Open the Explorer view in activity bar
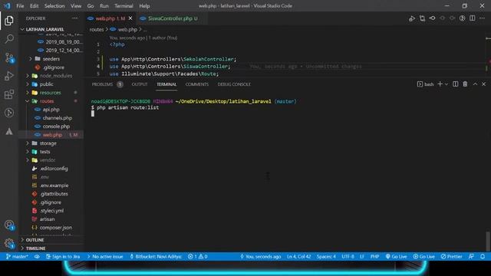Screen dimensions: 491x276 coord(9,21)
